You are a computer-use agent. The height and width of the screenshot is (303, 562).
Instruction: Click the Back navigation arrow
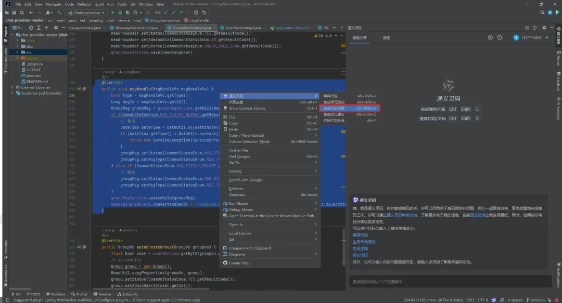click(x=31, y=12)
